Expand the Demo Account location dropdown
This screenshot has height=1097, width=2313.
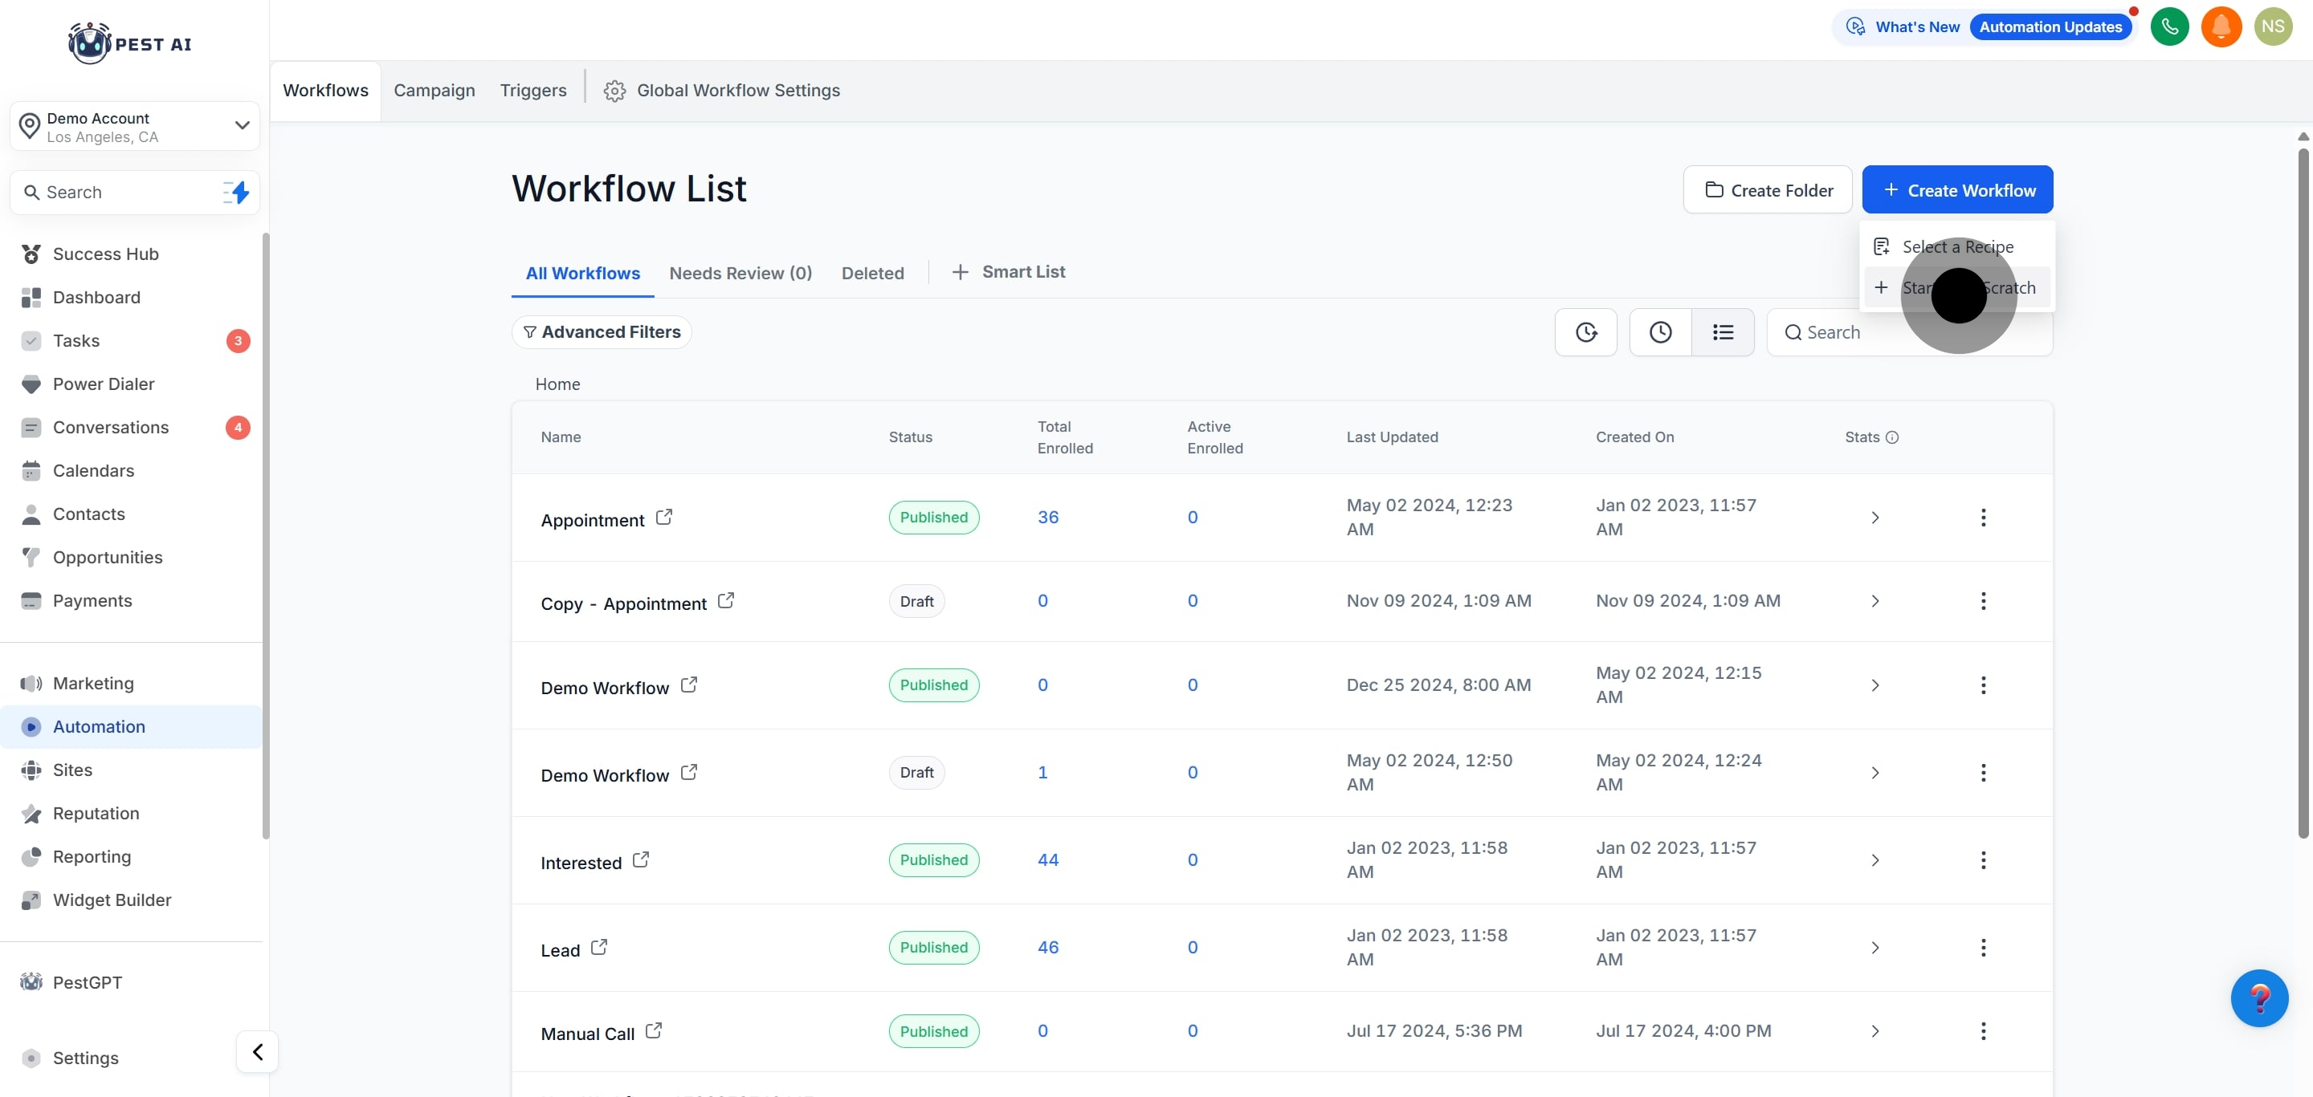pos(242,125)
